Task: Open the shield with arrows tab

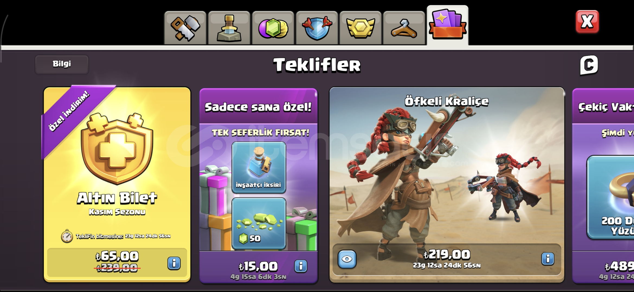Action: coord(317,28)
